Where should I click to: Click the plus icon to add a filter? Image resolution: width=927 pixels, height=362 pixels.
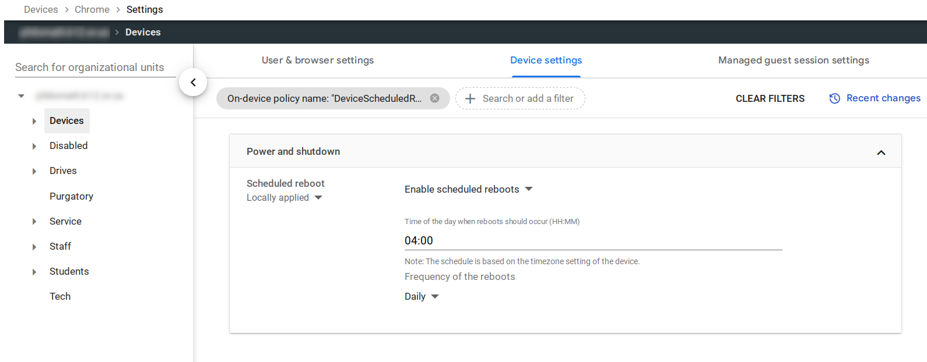[470, 99]
